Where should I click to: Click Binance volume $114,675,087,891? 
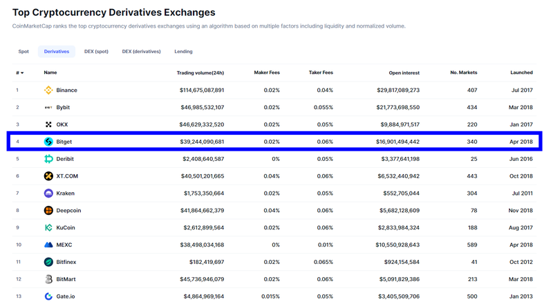tap(202, 91)
